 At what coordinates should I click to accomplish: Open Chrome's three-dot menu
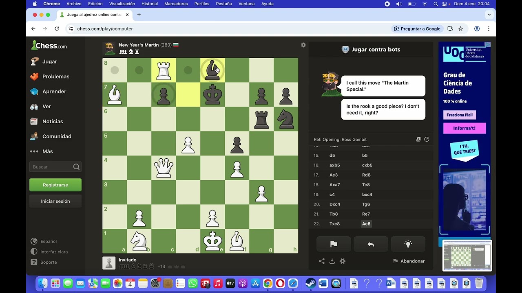(489, 28)
